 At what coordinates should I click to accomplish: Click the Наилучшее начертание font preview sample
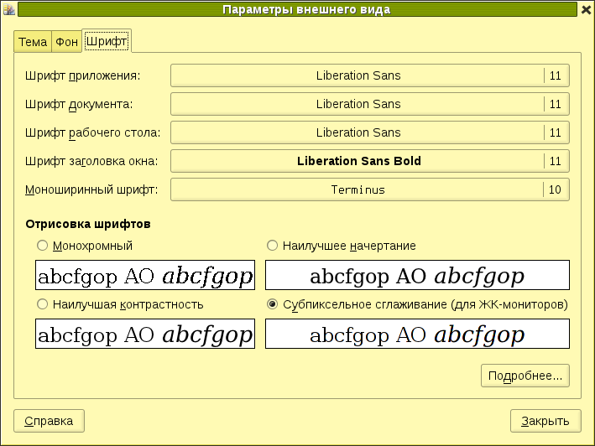[417, 275]
